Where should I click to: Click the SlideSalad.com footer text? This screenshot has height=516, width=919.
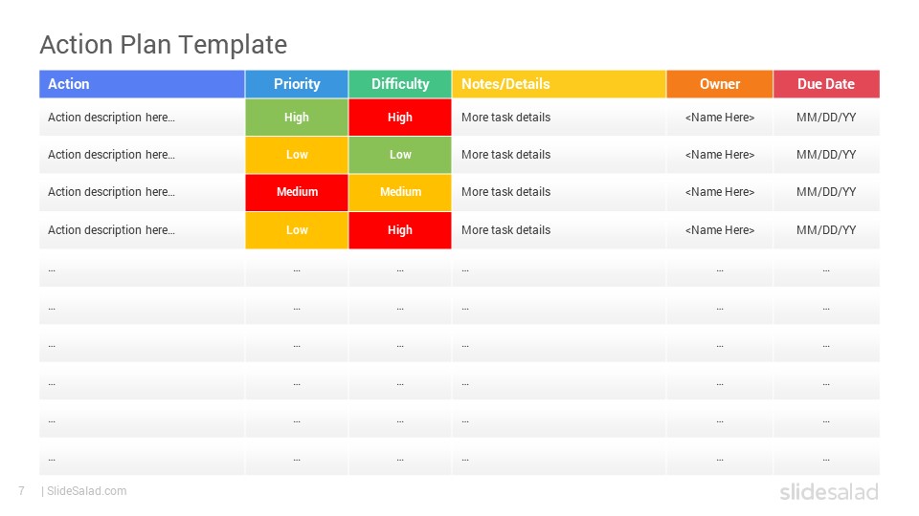click(86, 491)
